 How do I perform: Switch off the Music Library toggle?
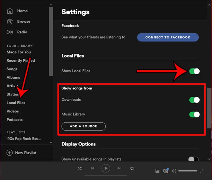(194, 114)
